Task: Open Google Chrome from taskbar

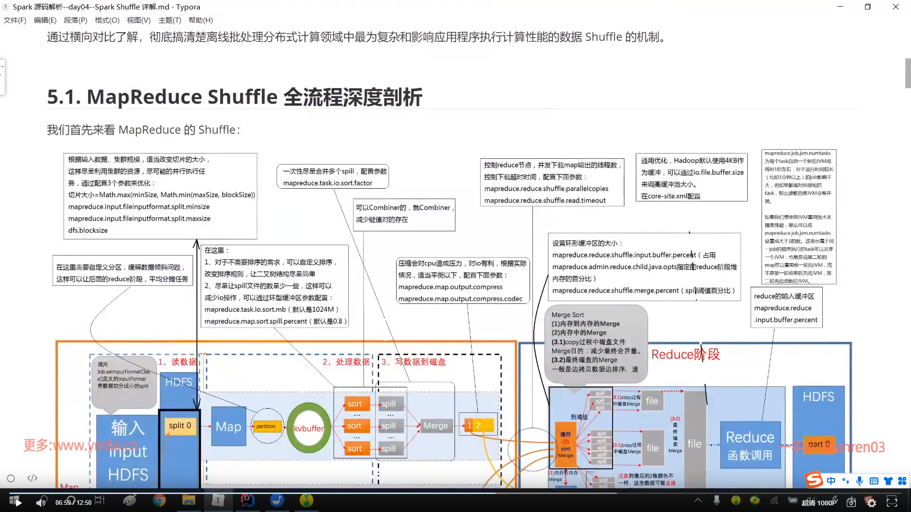Action: [159, 501]
